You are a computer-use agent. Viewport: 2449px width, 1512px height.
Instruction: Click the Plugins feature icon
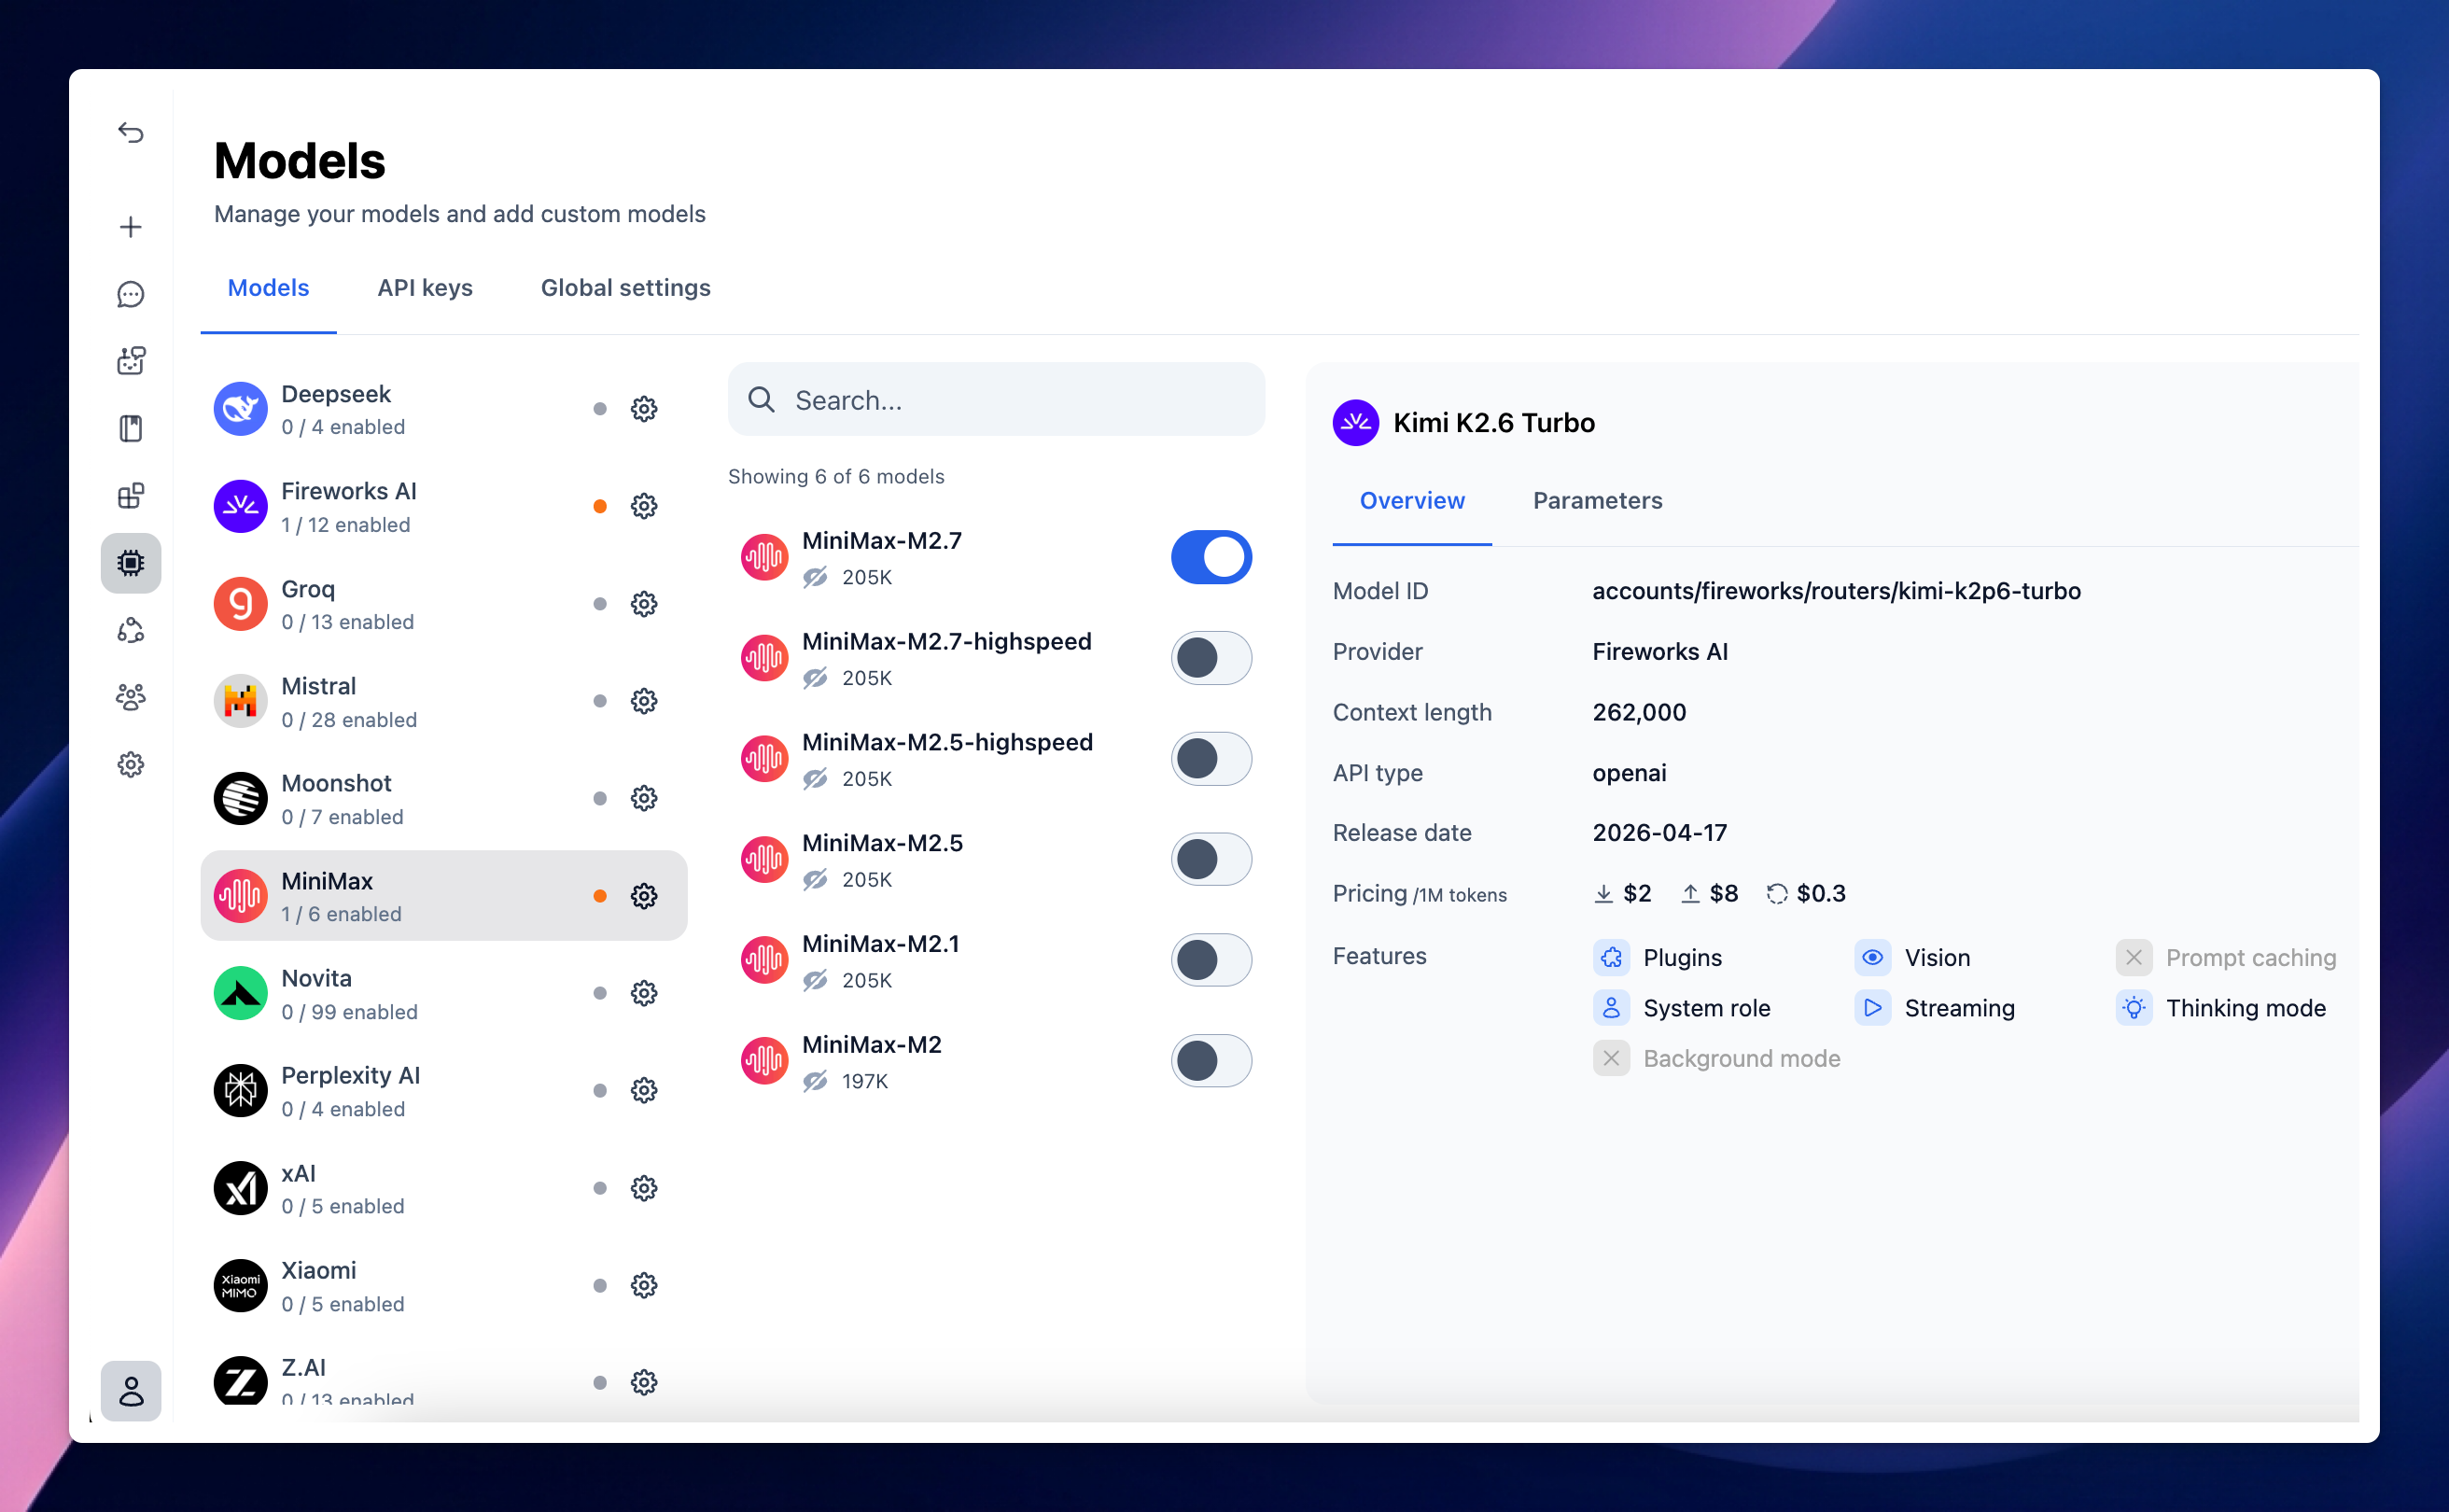click(1611, 957)
